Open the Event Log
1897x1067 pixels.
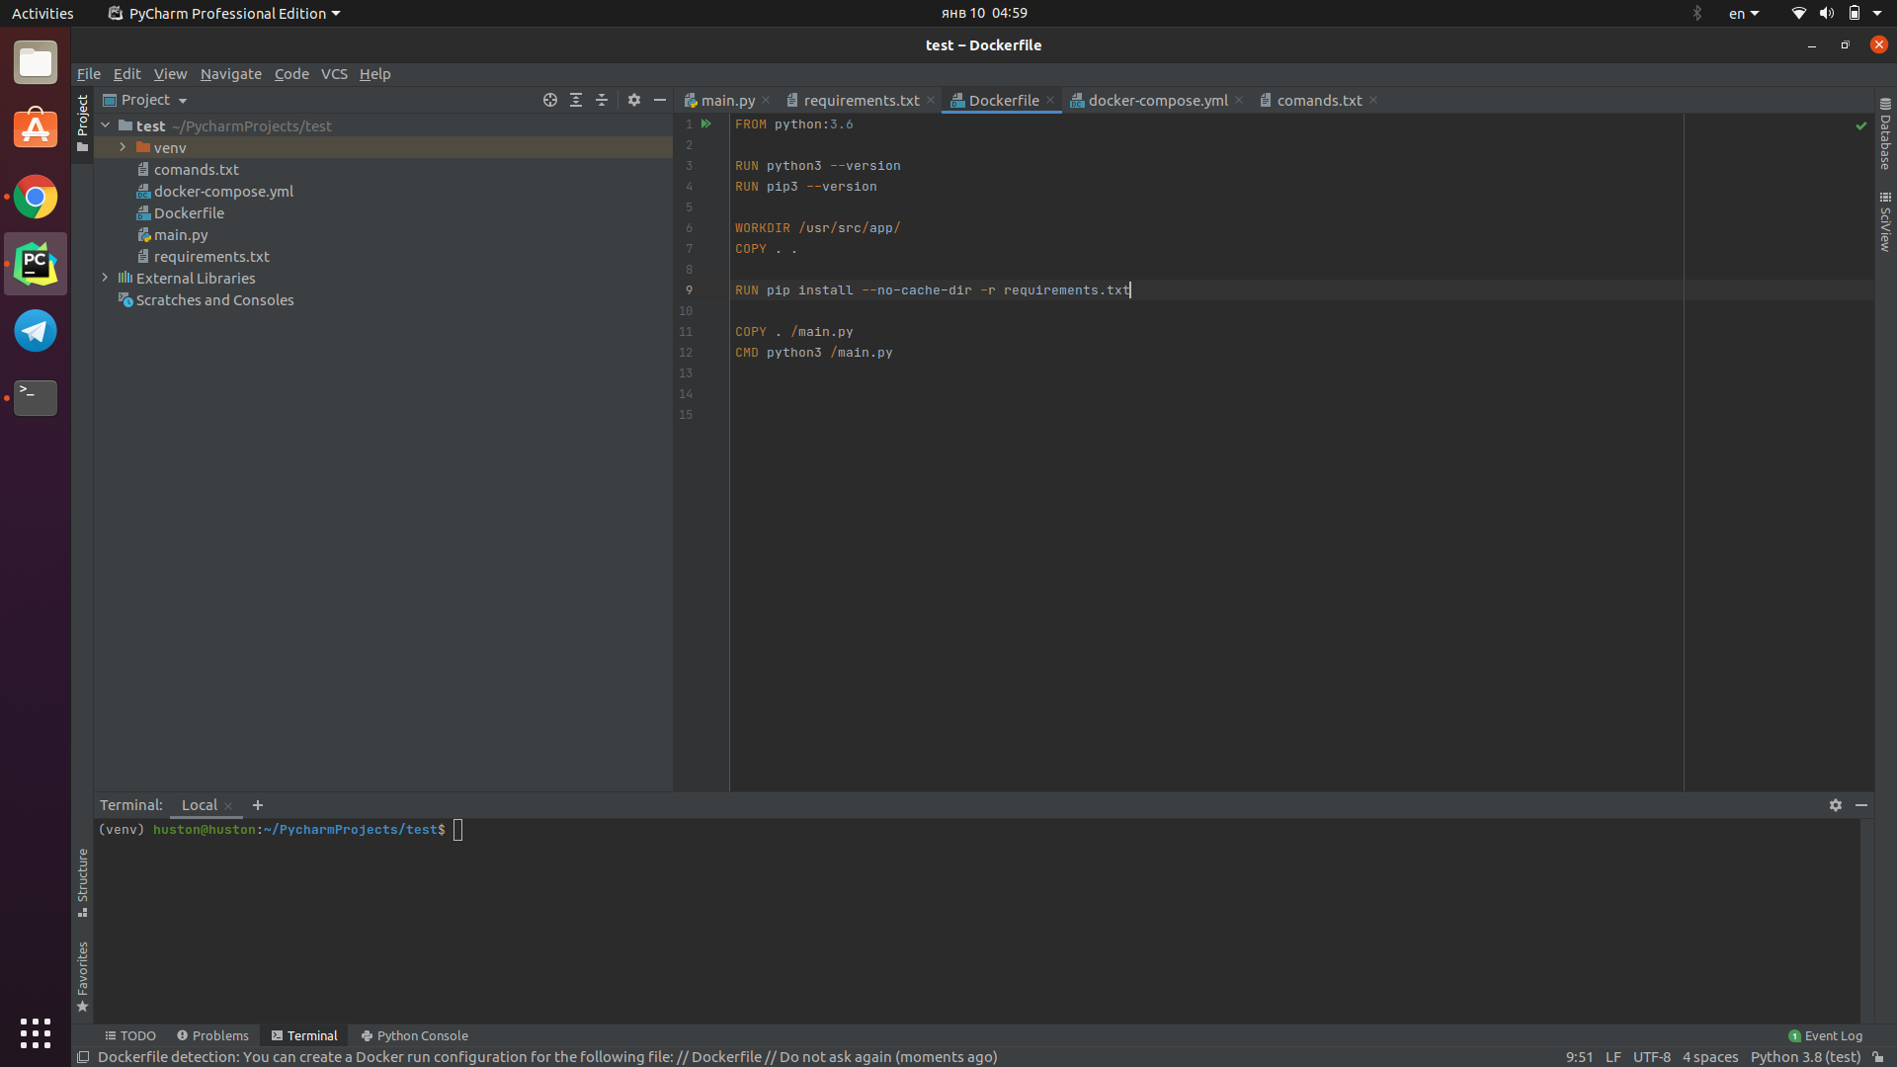click(1826, 1035)
